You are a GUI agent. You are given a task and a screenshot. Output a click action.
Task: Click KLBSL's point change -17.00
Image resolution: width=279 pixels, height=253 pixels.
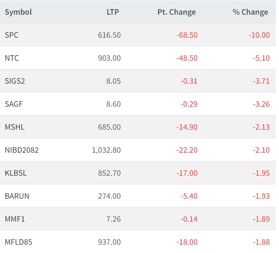(x=187, y=173)
